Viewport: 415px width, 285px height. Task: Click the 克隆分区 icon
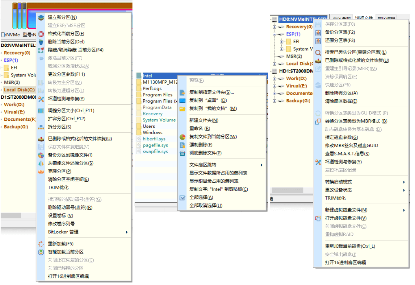pos(41,171)
